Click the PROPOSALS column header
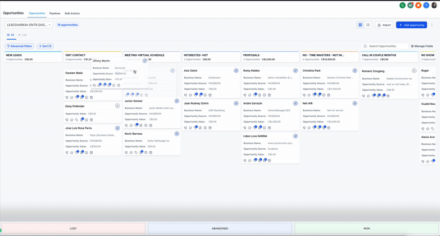 (271, 57)
